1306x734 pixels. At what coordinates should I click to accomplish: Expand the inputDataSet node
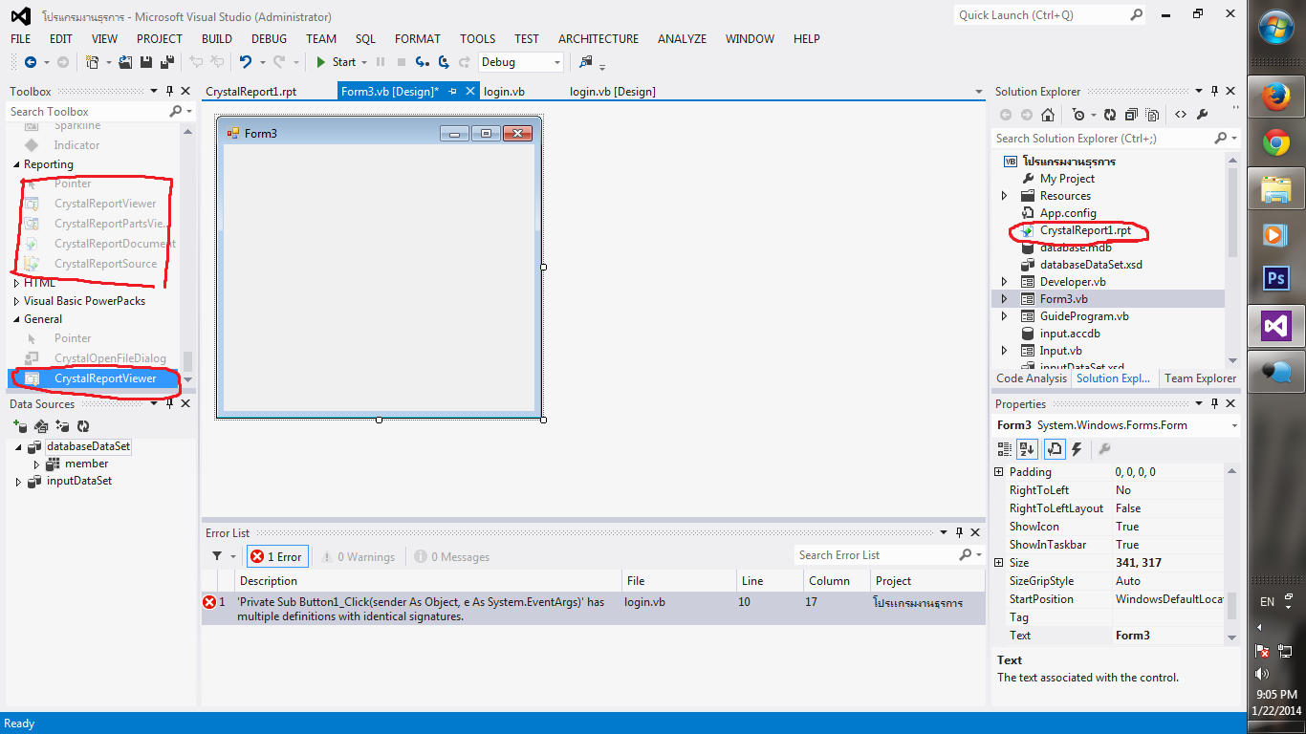coord(18,482)
